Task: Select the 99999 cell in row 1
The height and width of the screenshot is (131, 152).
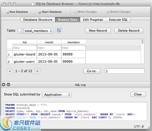Action: 74,54
